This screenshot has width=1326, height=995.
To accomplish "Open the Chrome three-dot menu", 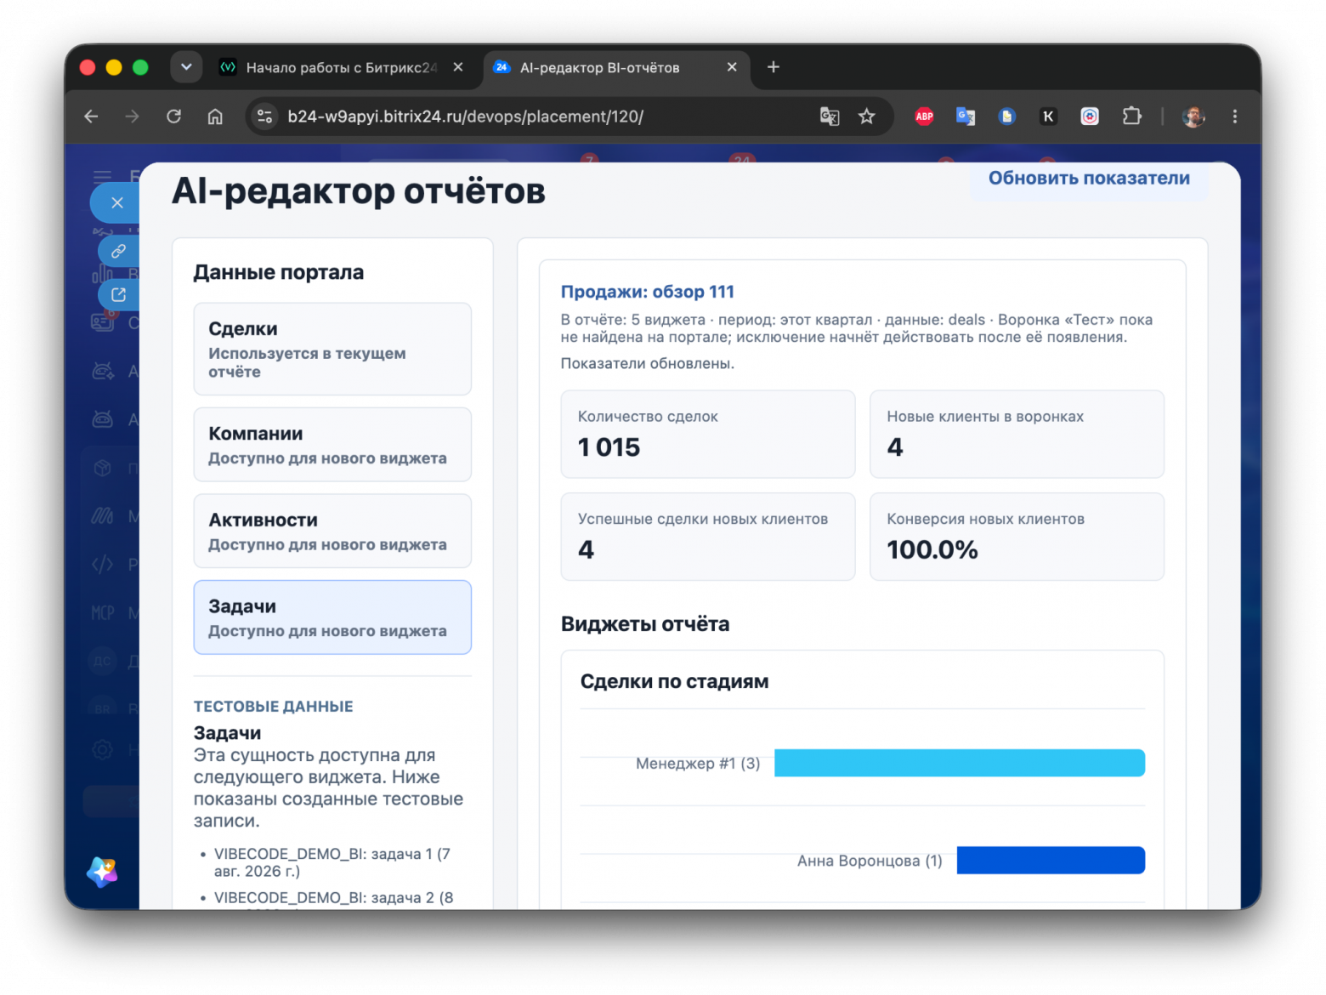I will click(1234, 117).
